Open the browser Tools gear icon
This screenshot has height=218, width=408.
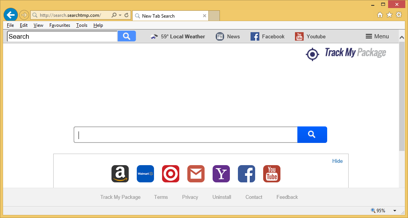399,15
